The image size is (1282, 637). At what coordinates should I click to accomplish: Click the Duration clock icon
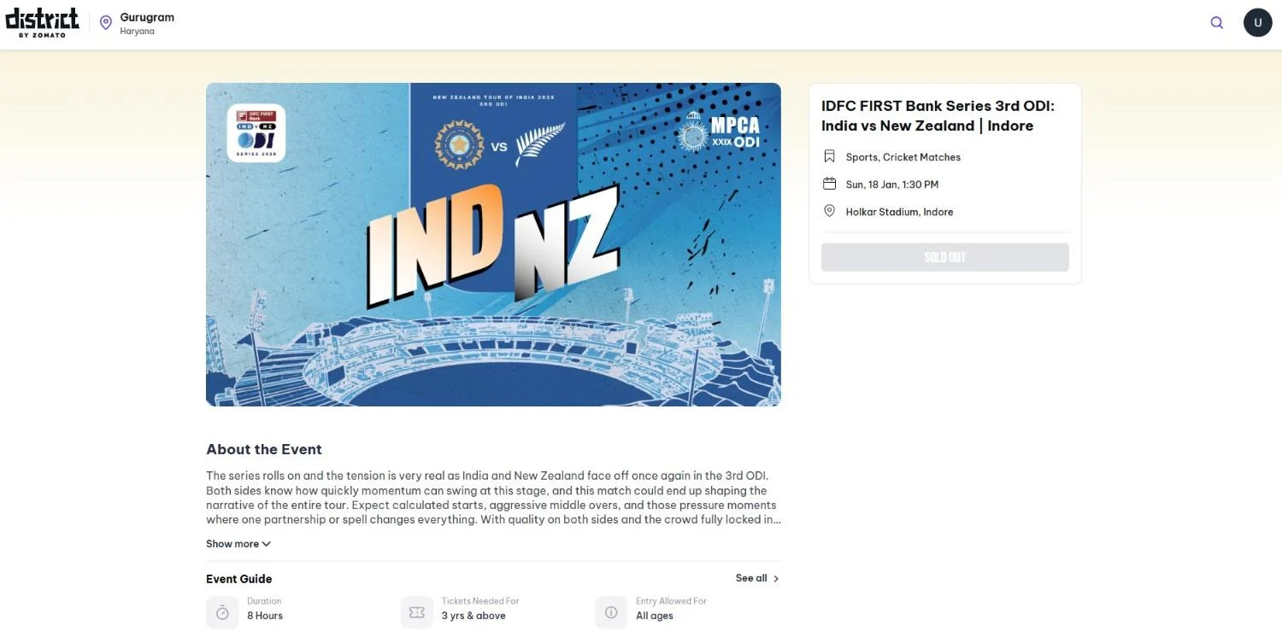221,611
